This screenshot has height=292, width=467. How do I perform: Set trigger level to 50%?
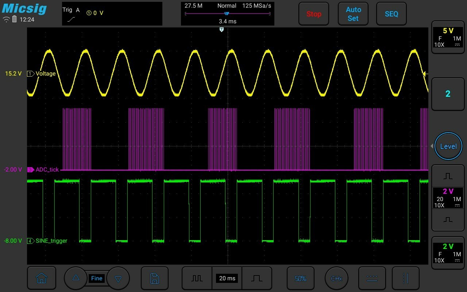coord(300,278)
